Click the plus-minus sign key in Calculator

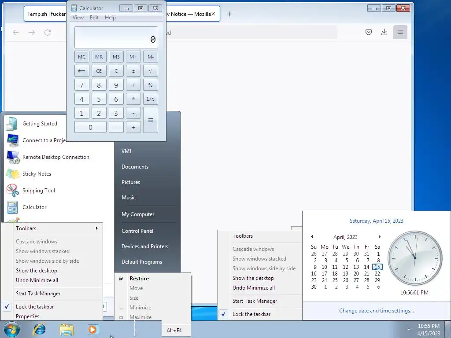pos(133,71)
